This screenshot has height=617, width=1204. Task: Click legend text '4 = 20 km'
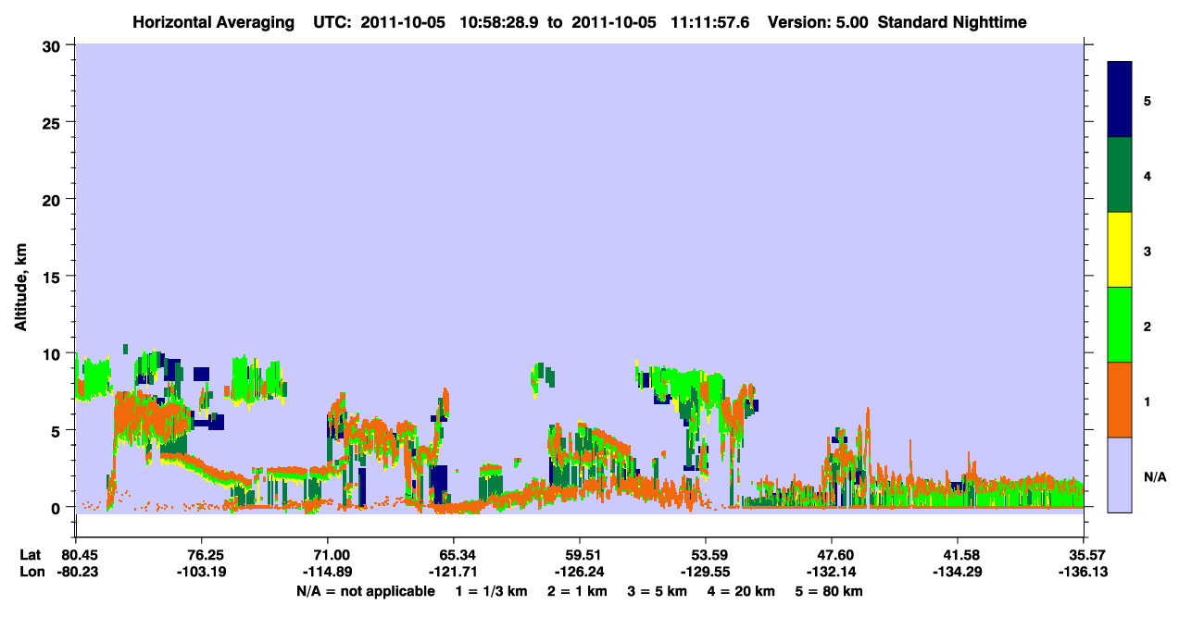[741, 591]
